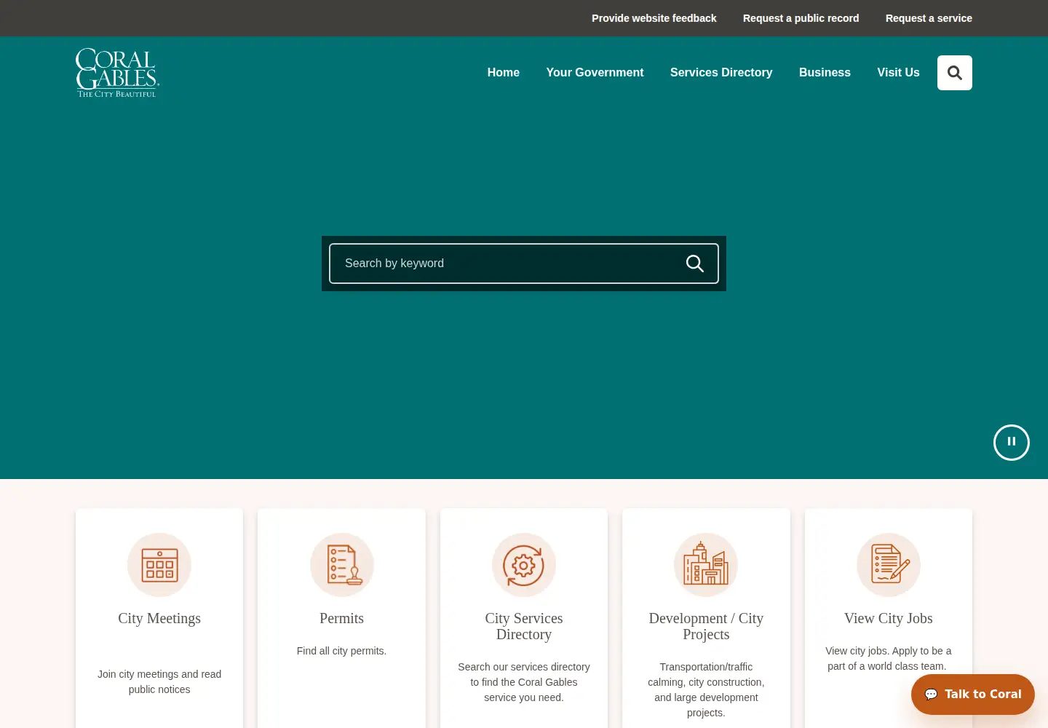The width and height of the screenshot is (1048, 728).
Task: Click the City Services Directory gear icon
Action: pyautogui.click(x=524, y=565)
